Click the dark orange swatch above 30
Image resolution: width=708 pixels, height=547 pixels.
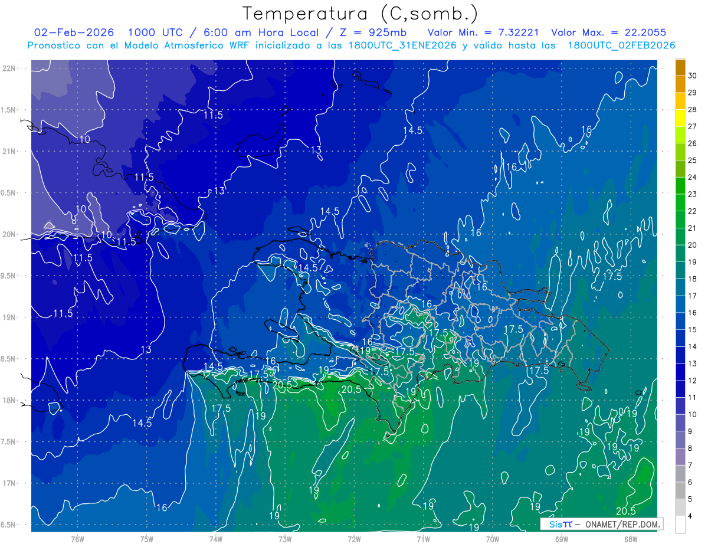[x=680, y=67]
